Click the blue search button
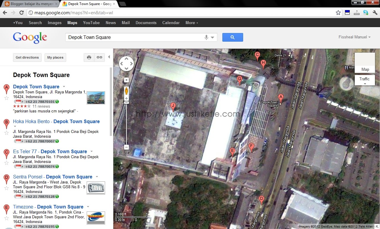The height and width of the screenshot is (229, 380). 232,37
